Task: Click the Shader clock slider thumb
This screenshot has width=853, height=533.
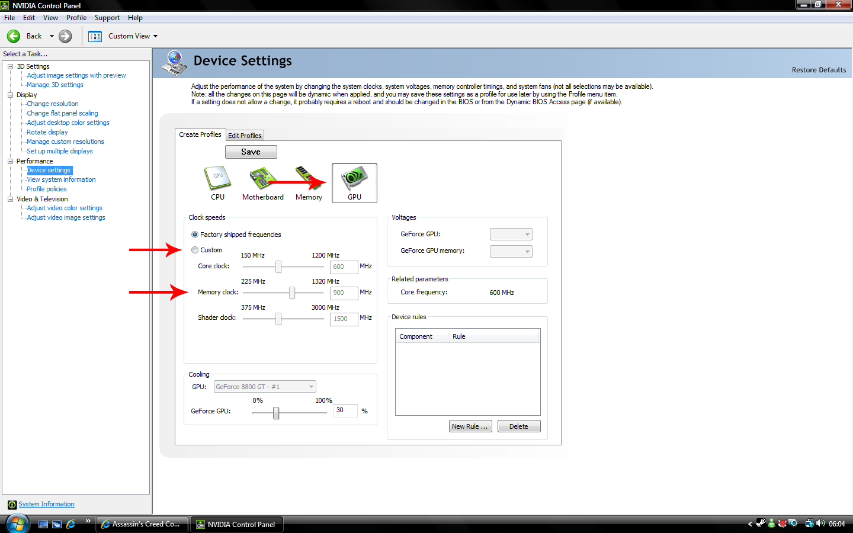Action: pos(278,319)
